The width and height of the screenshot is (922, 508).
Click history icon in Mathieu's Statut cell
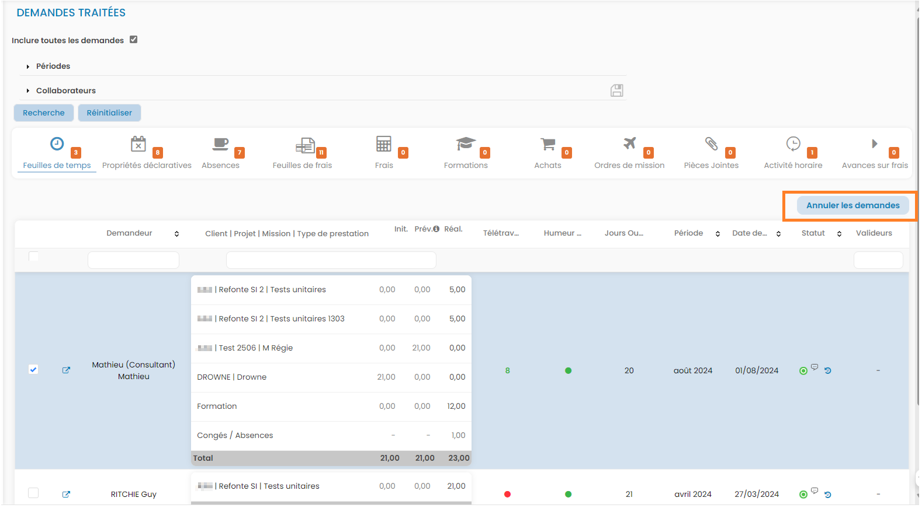pos(828,370)
